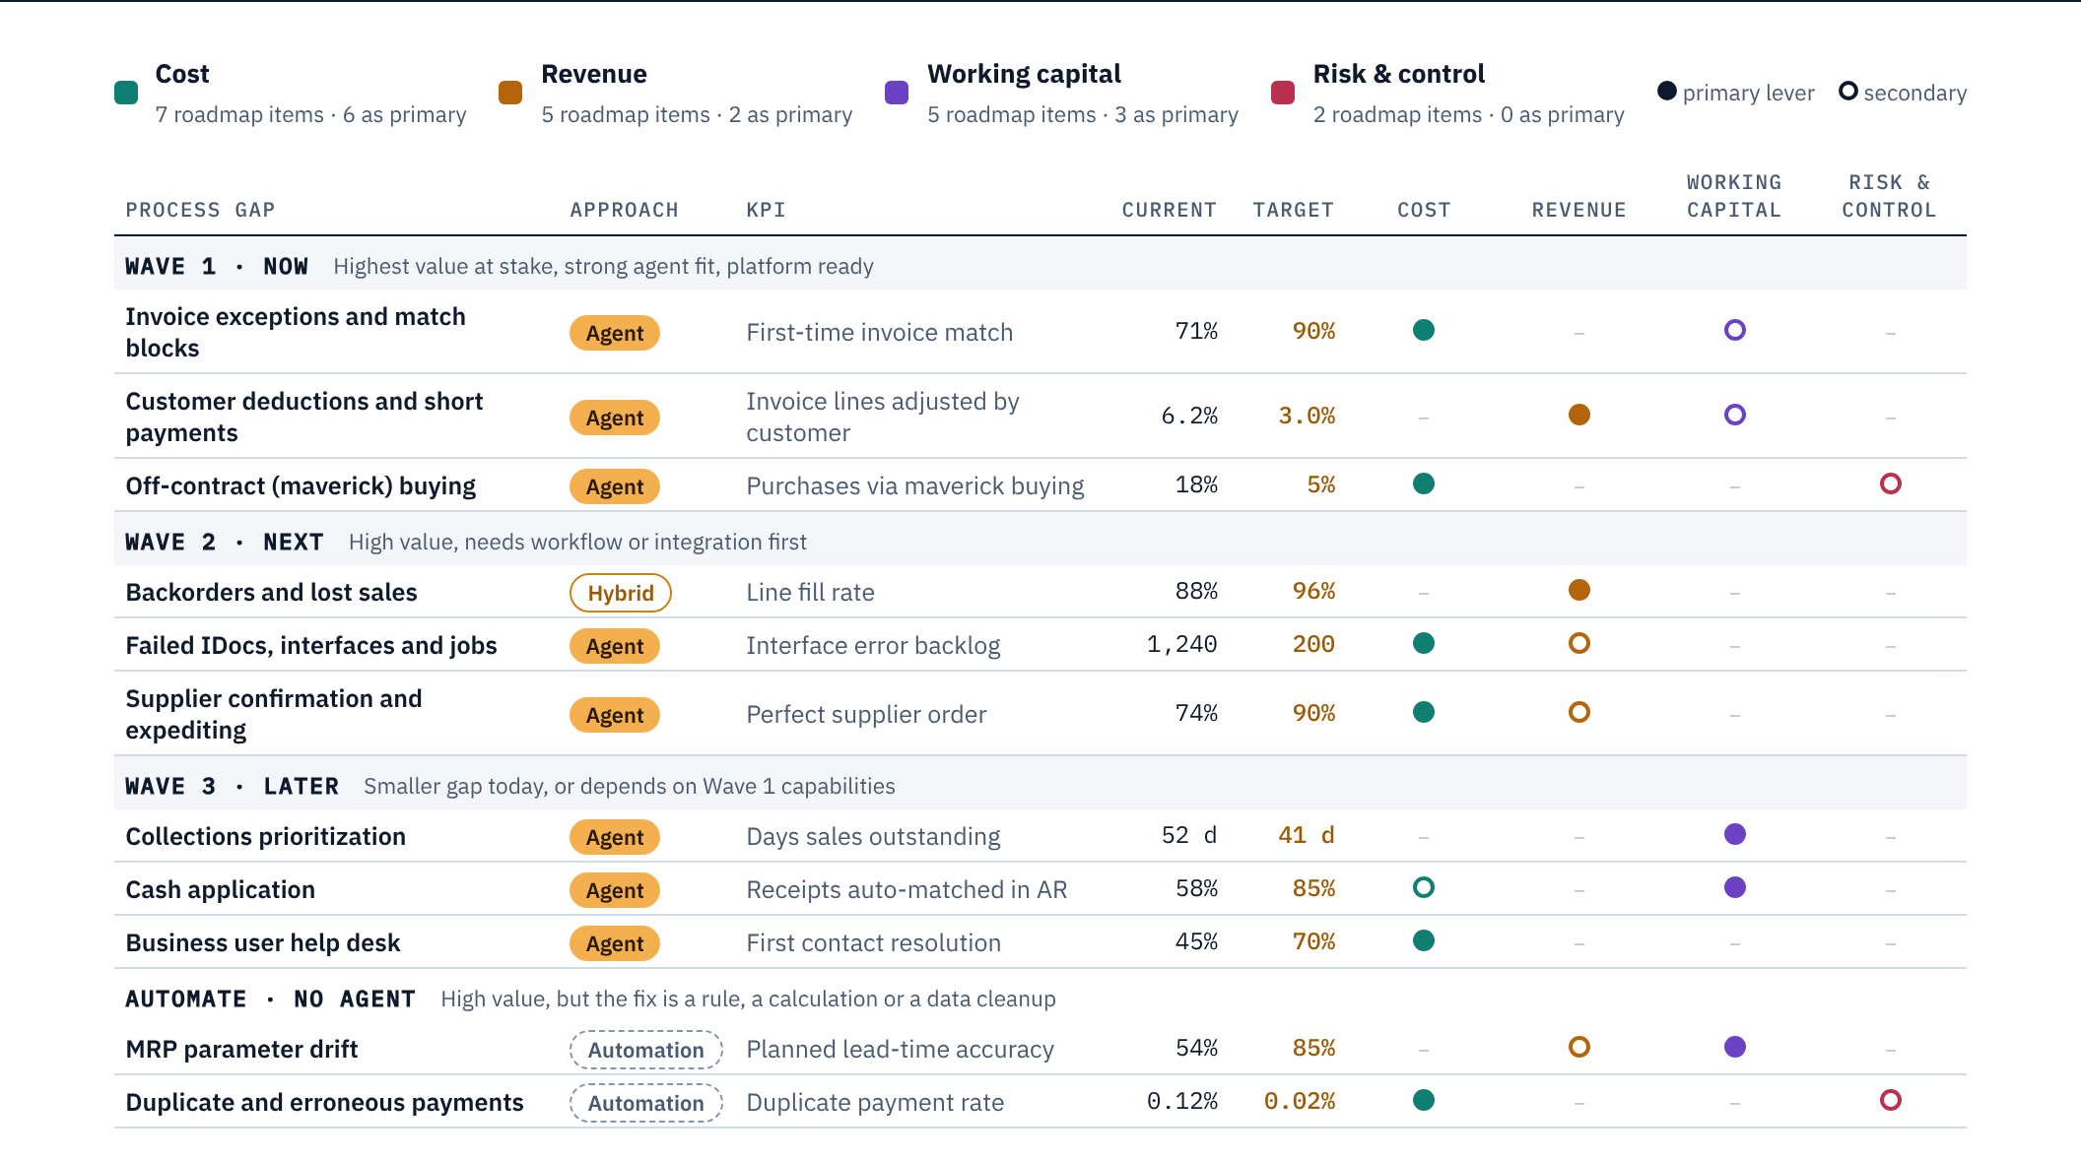Click Revenue dot in Customer deductions row
Viewport: 2081px width, 1160px height.
pos(1579,415)
